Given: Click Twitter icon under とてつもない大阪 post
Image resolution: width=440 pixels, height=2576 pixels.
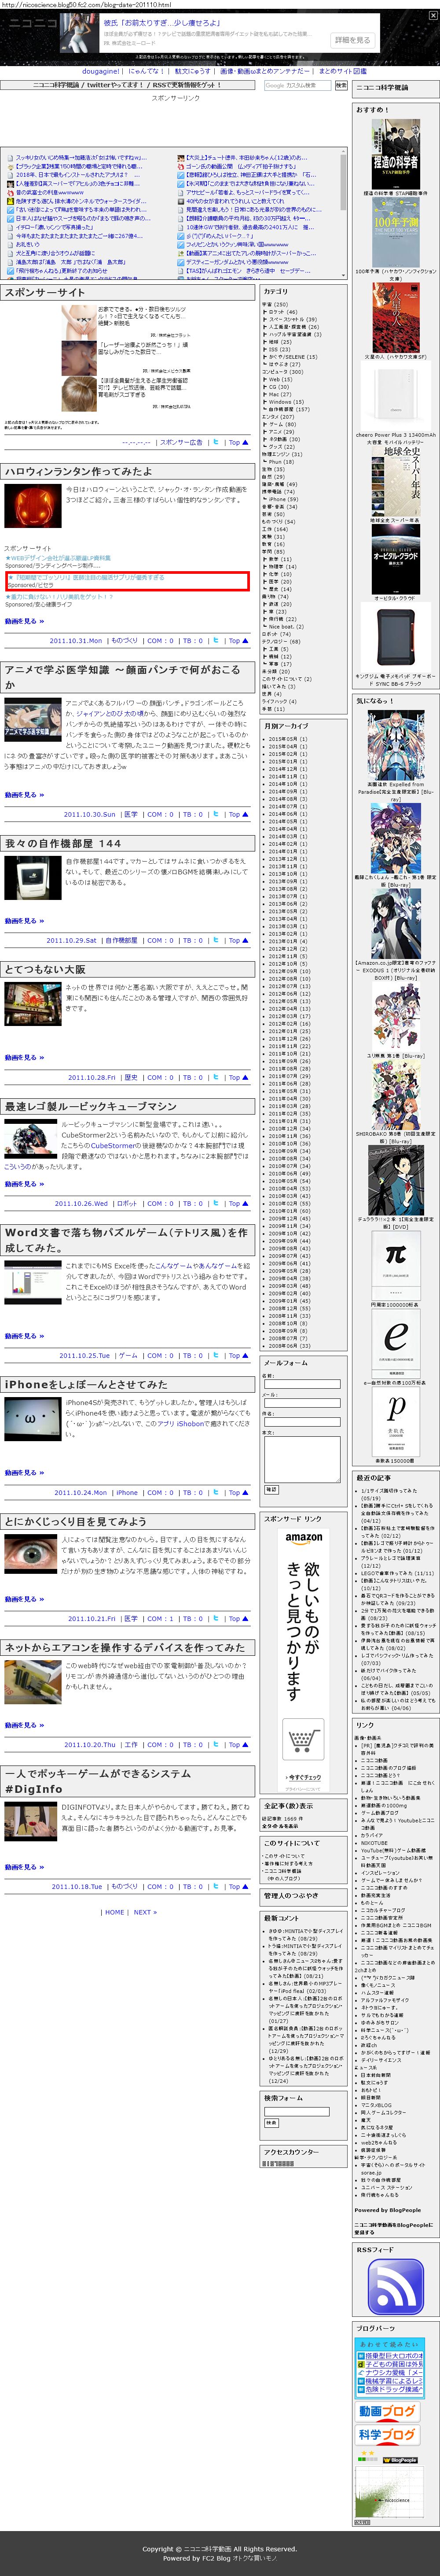Looking at the screenshot, I should click(216, 1078).
